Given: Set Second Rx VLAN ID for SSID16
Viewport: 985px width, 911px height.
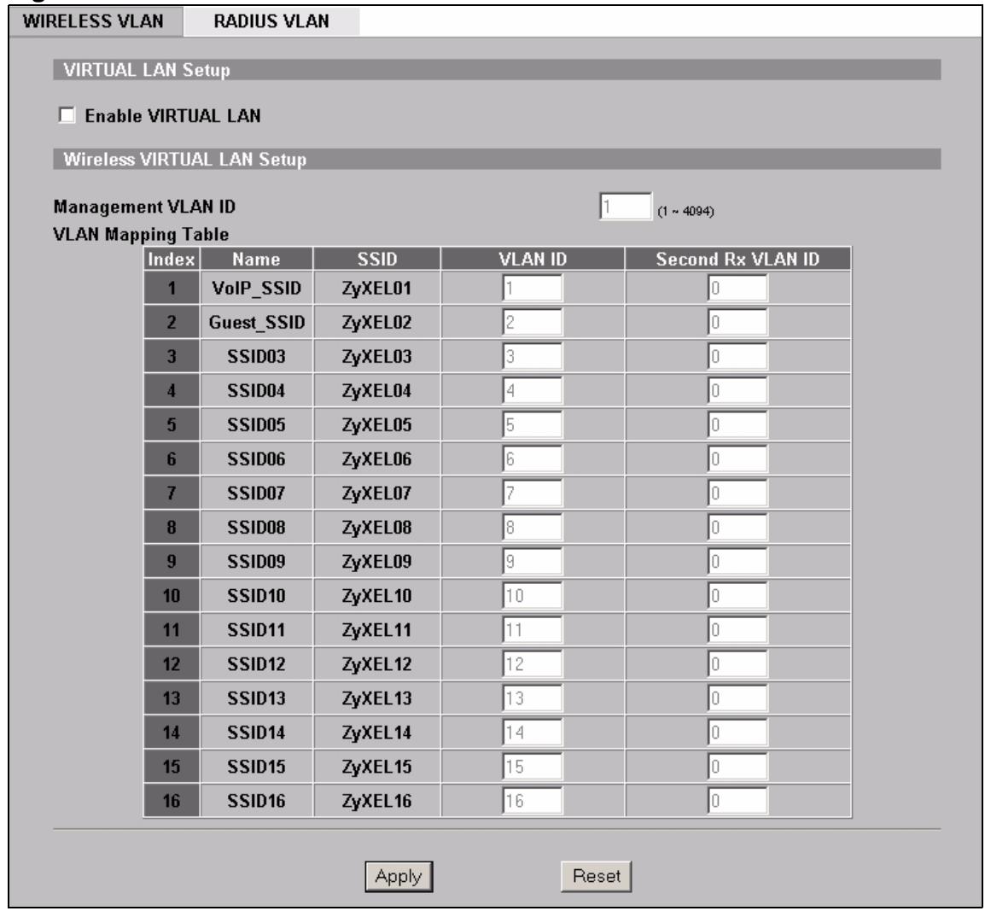Looking at the screenshot, I should (737, 801).
